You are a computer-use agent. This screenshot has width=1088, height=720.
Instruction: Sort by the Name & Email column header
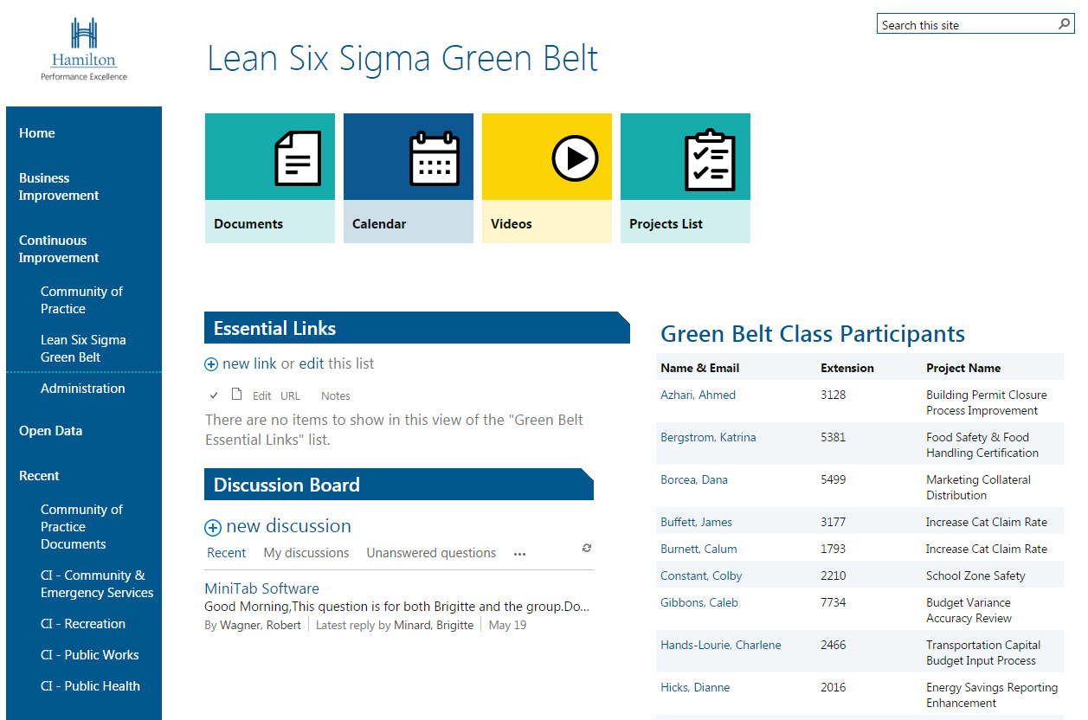[x=699, y=368]
